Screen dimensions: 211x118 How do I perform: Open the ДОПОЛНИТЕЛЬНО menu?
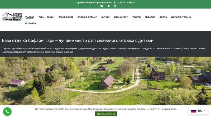[x=181, y=17]
